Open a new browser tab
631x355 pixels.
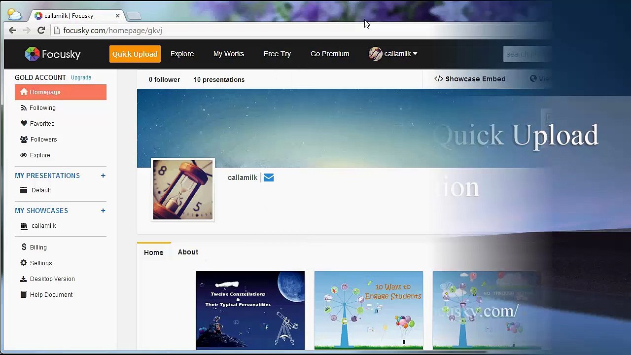pos(134,16)
